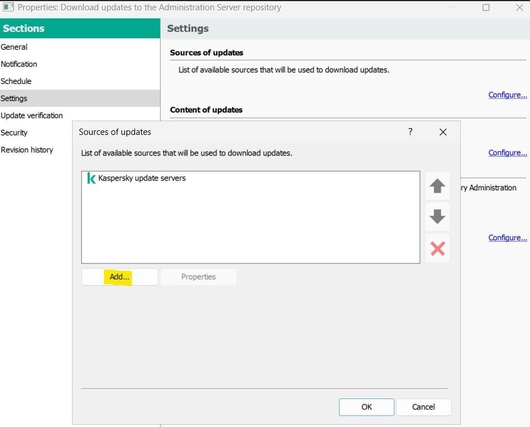Click the move down arrow icon
Viewport: 530px width, 427px height.
click(x=437, y=217)
